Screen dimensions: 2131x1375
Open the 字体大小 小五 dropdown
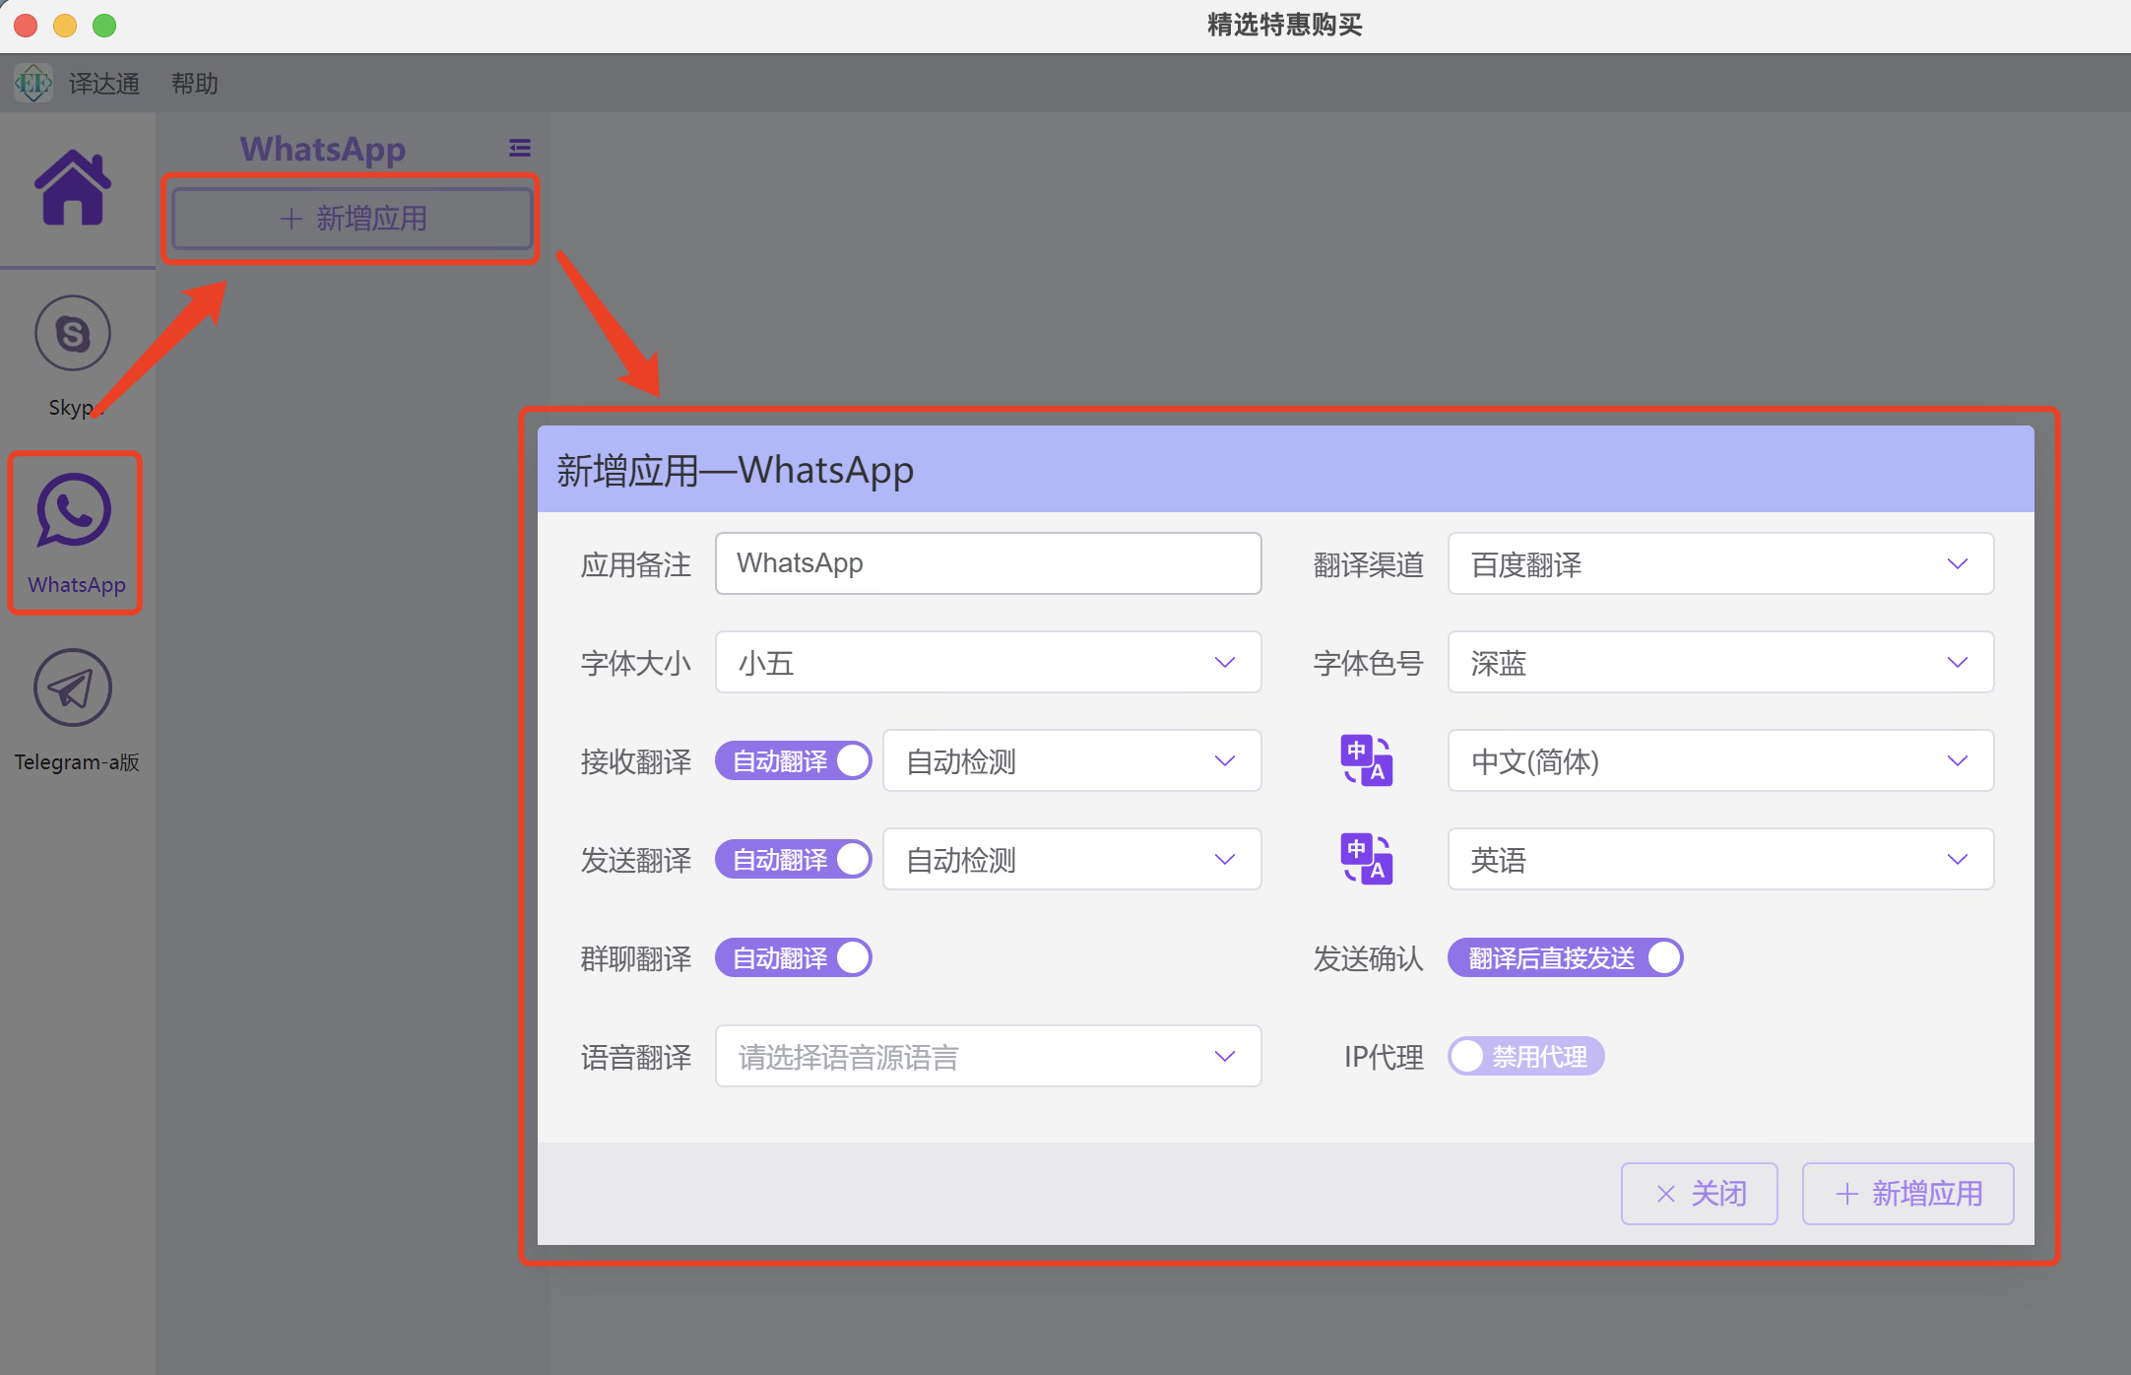tap(987, 662)
